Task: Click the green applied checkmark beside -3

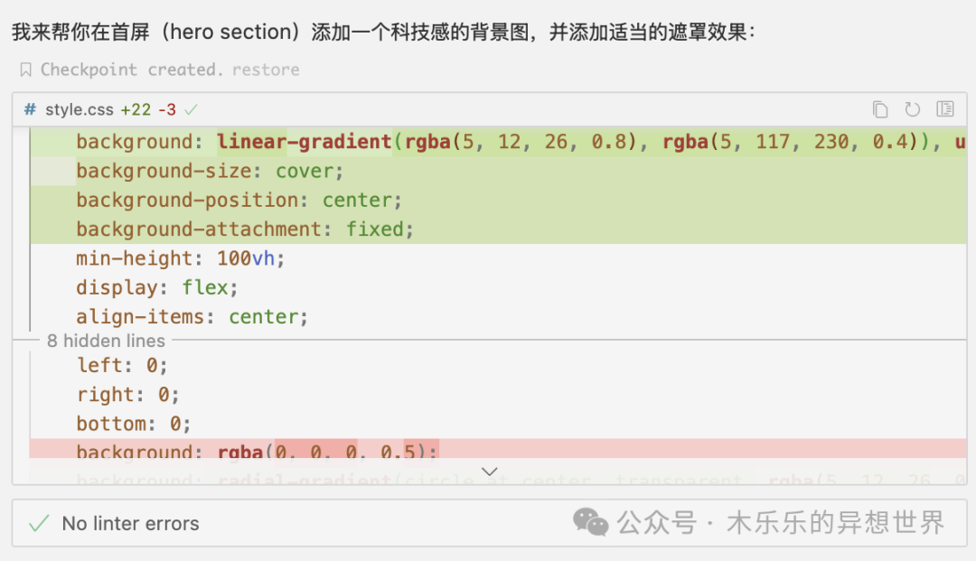Action: [191, 109]
